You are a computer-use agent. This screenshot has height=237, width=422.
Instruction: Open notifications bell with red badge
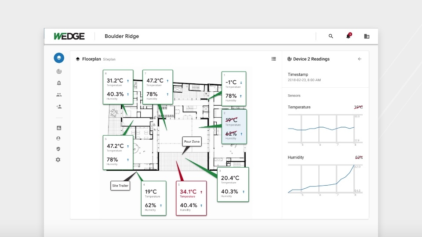pos(349,36)
